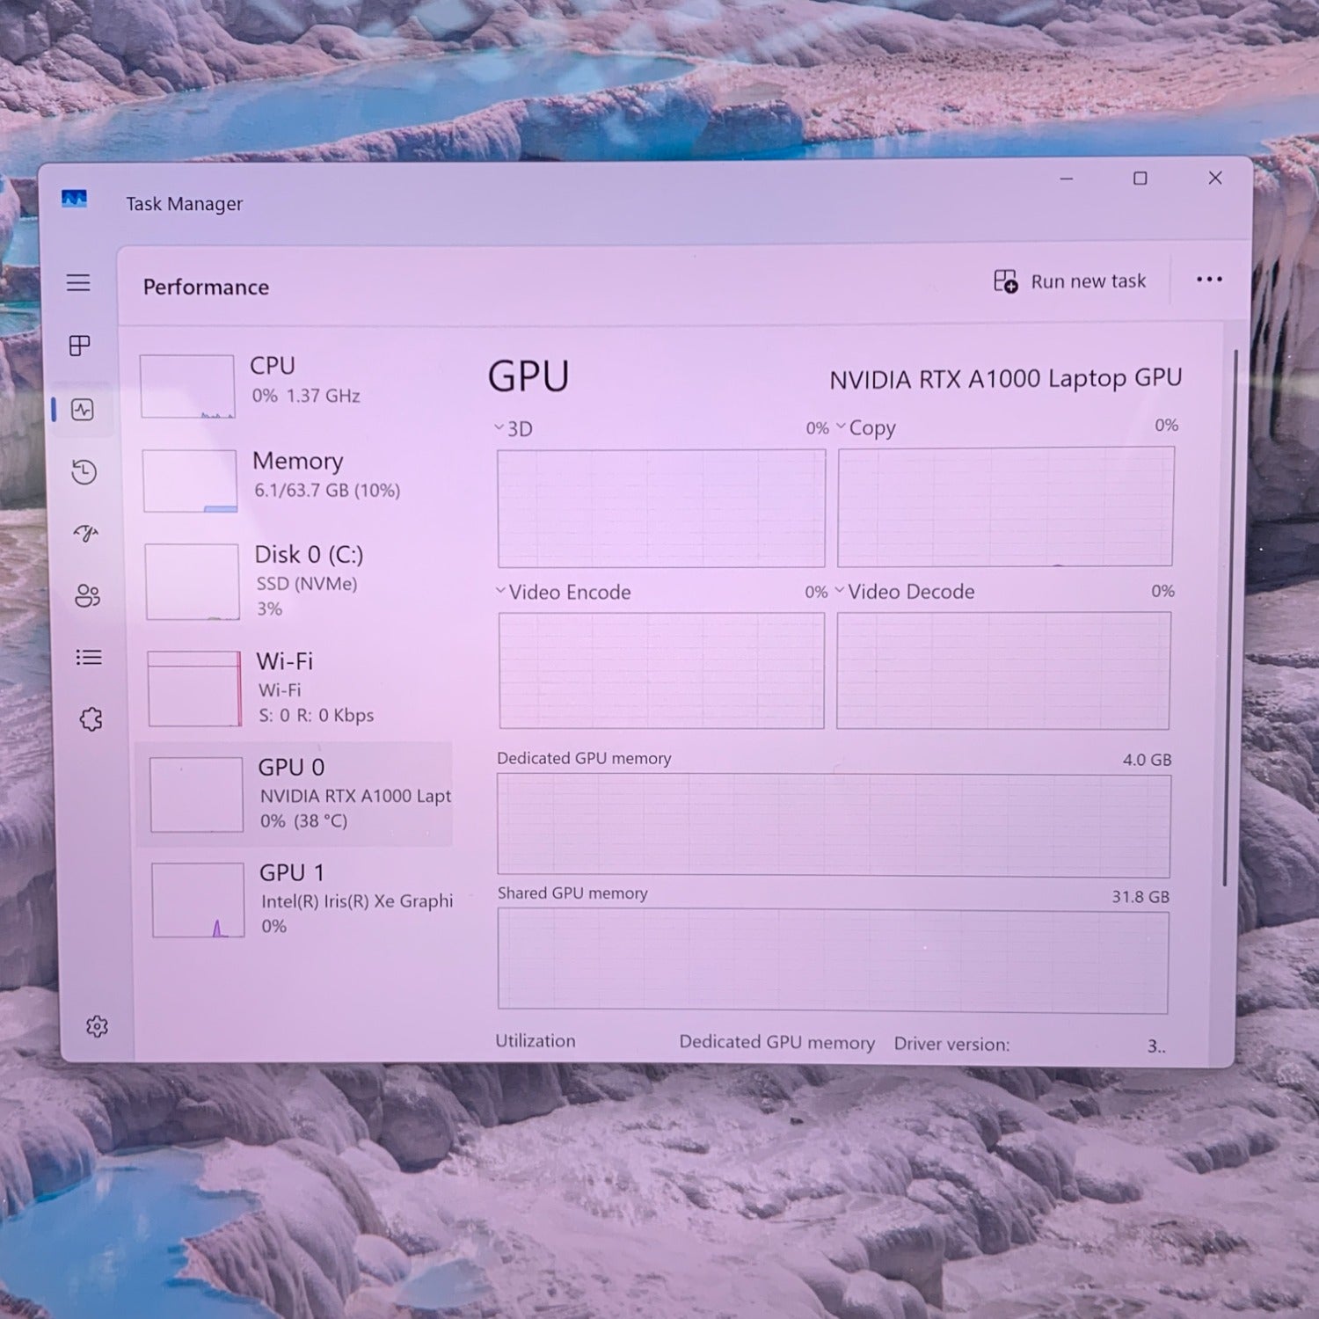
Task: Open the hamburger navigation menu
Action: click(x=78, y=282)
